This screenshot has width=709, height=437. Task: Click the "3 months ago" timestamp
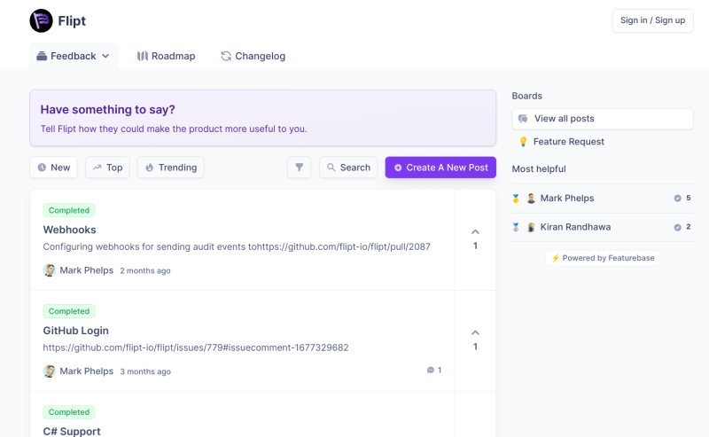[x=145, y=371]
